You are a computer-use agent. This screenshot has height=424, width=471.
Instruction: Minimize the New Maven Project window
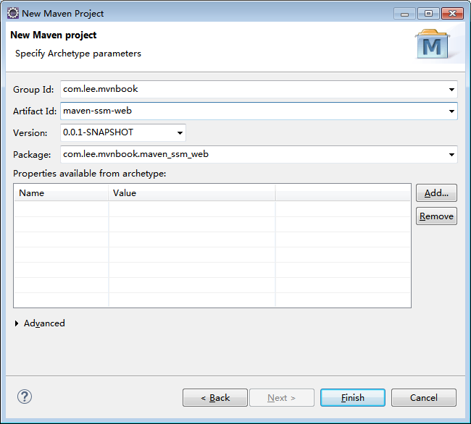coord(404,14)
